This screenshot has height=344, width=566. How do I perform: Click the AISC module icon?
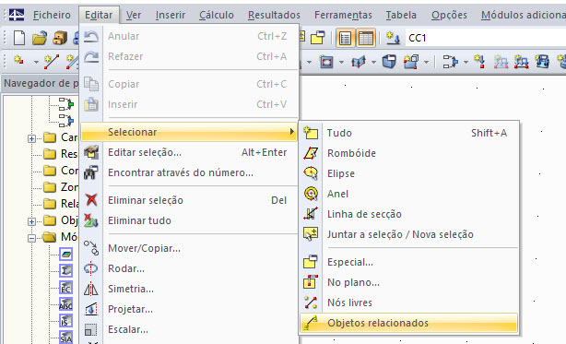click(x=65, y=304)
